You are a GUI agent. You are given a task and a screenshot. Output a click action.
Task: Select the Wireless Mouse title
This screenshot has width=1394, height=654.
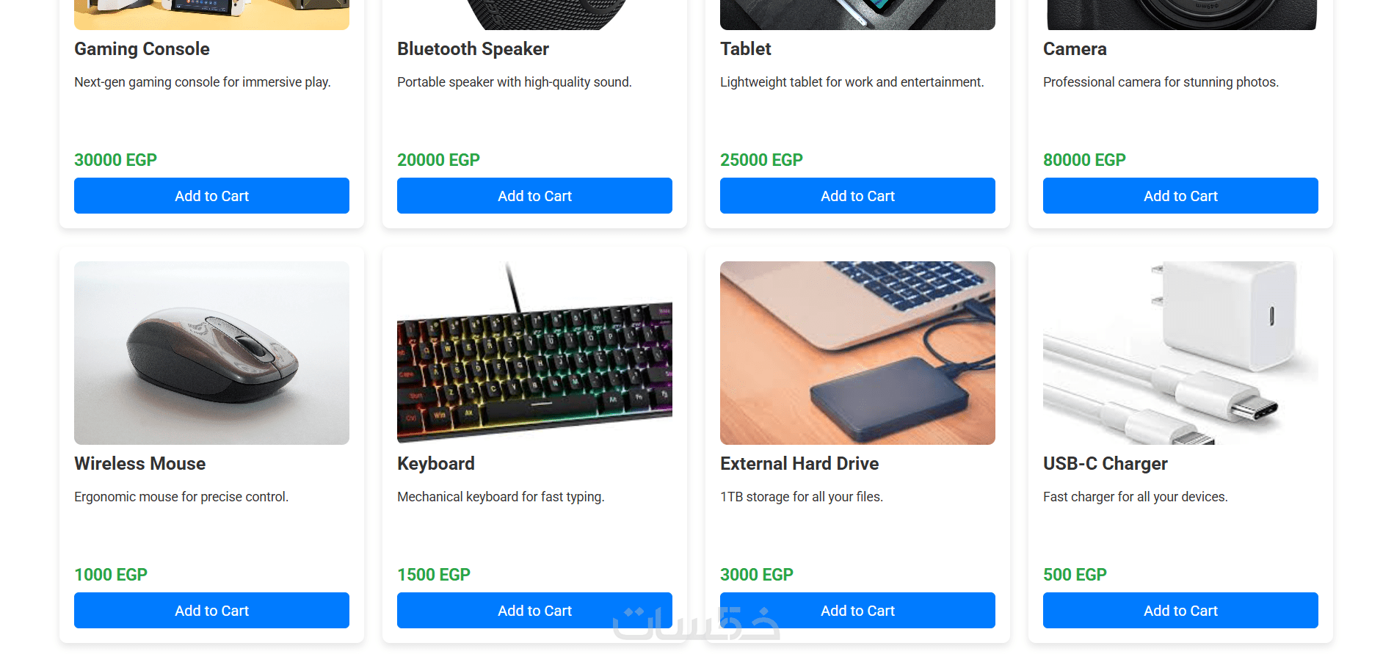coord(140,464)
